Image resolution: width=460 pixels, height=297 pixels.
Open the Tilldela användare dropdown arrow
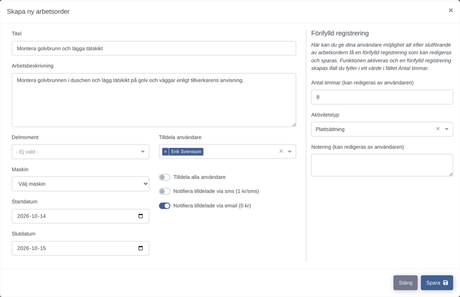pyautogui.click(x=289, y=152)
